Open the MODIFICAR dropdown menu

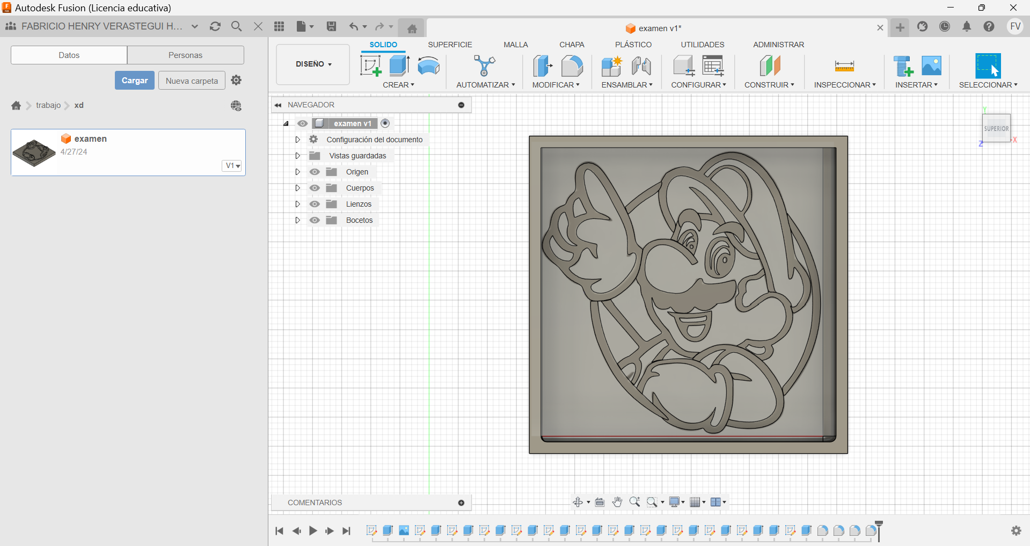[556, 85]
